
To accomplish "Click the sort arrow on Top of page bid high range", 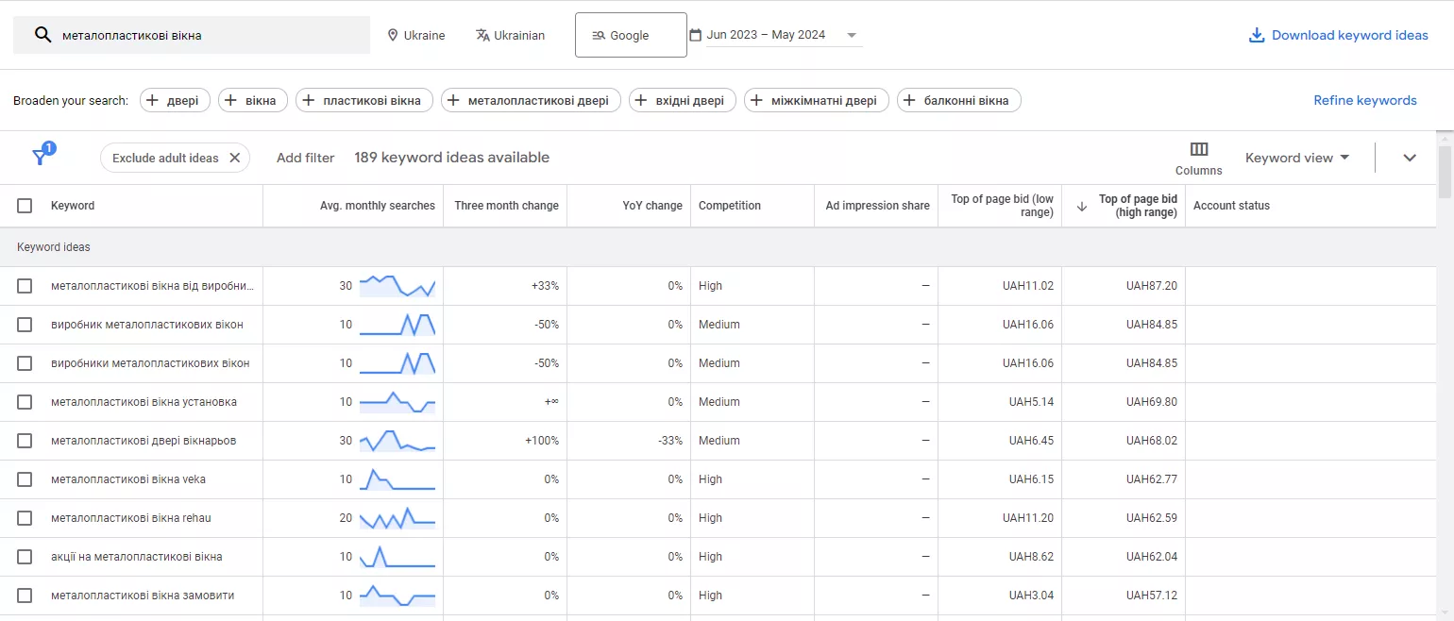I will 1082,206.
